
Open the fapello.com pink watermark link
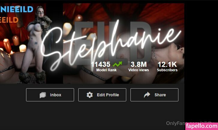pos(202,126)
